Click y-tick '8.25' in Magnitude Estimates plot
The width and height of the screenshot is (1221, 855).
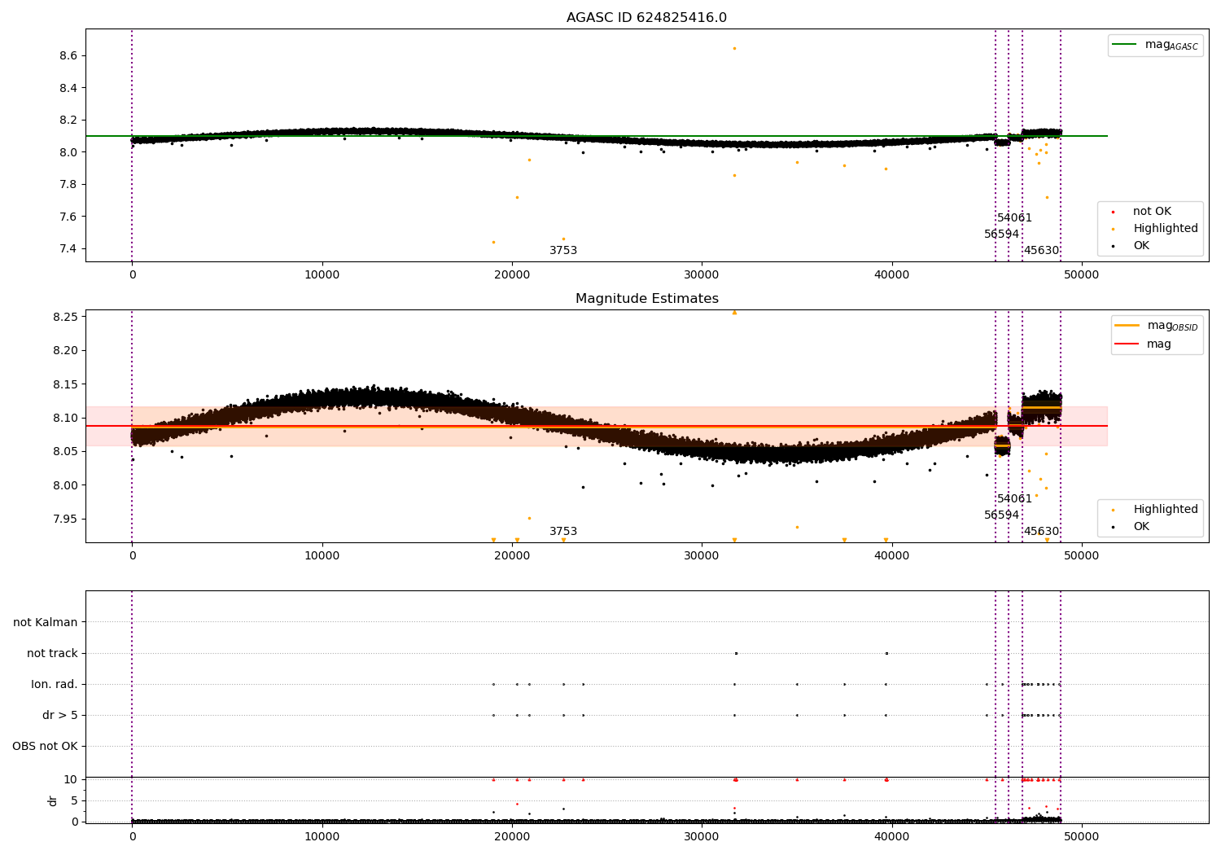pyautogui.click(x=64, y=317)
